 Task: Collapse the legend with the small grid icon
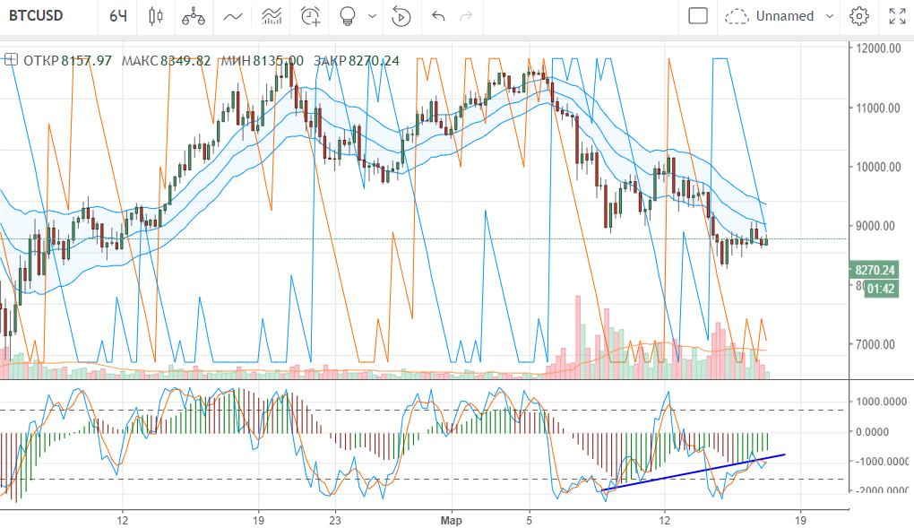tap(11, 60)
